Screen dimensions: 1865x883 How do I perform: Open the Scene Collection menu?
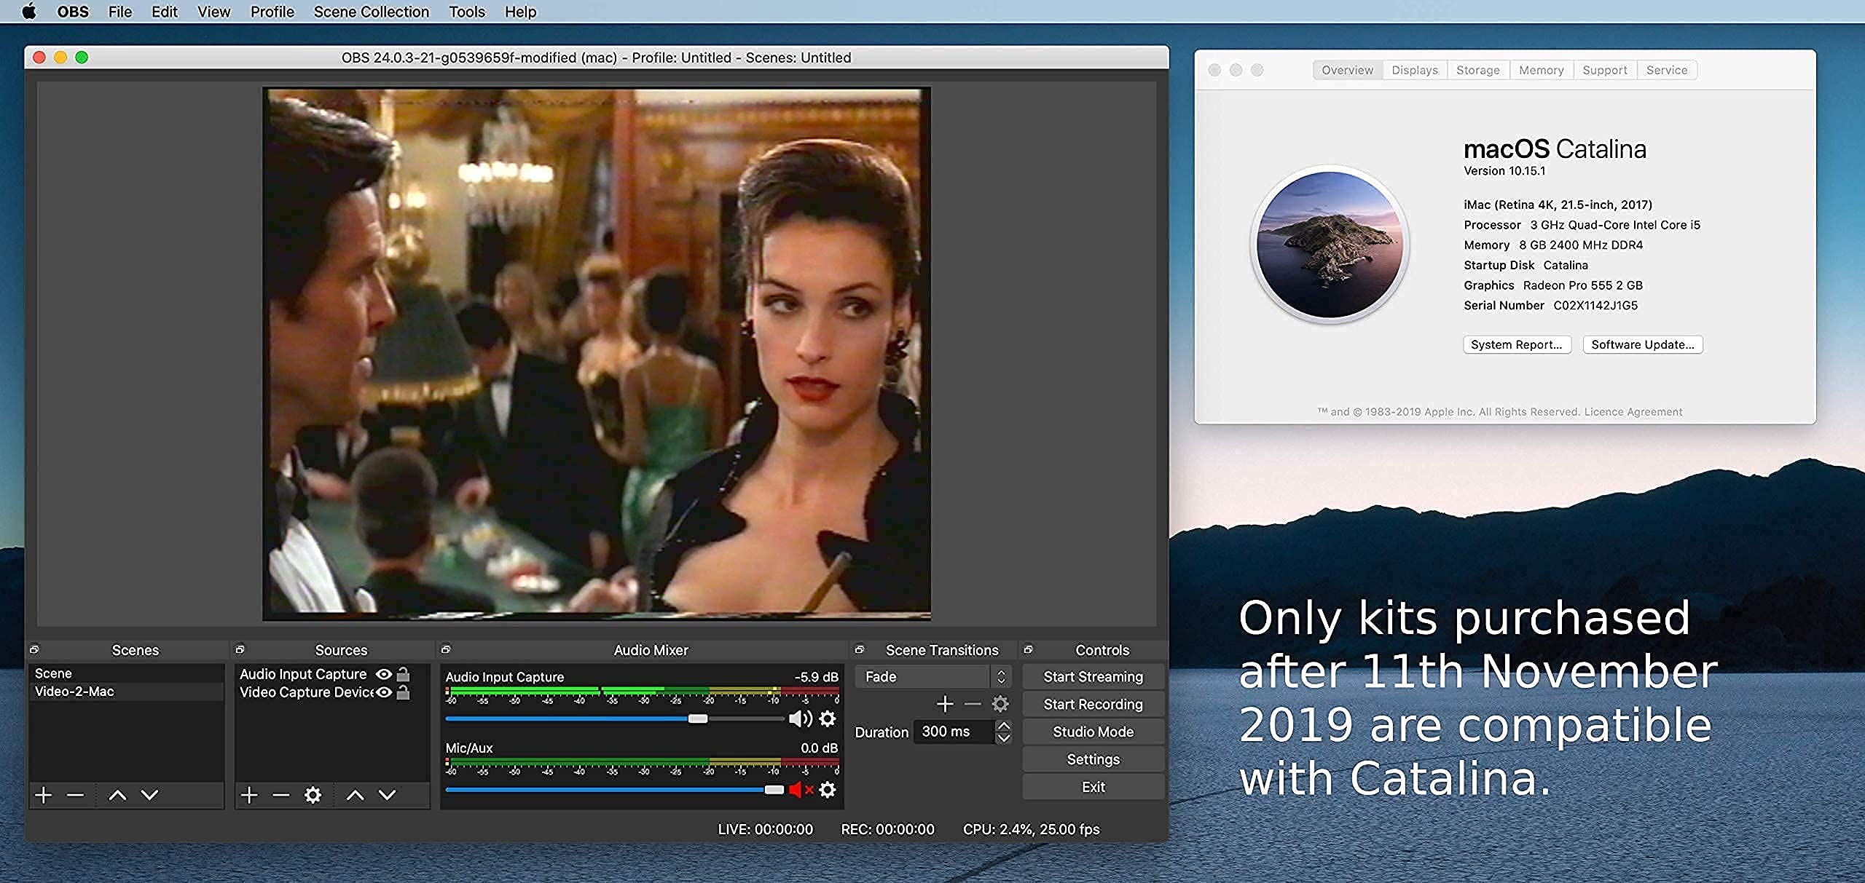[372, 12]
